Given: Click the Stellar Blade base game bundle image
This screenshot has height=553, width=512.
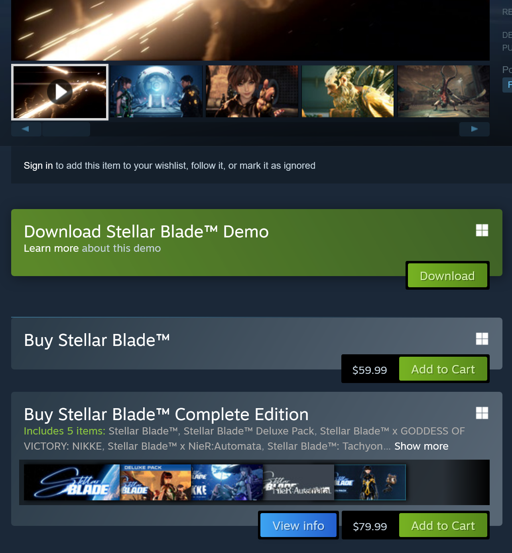Looking at the screenshot, I should 72,482.
